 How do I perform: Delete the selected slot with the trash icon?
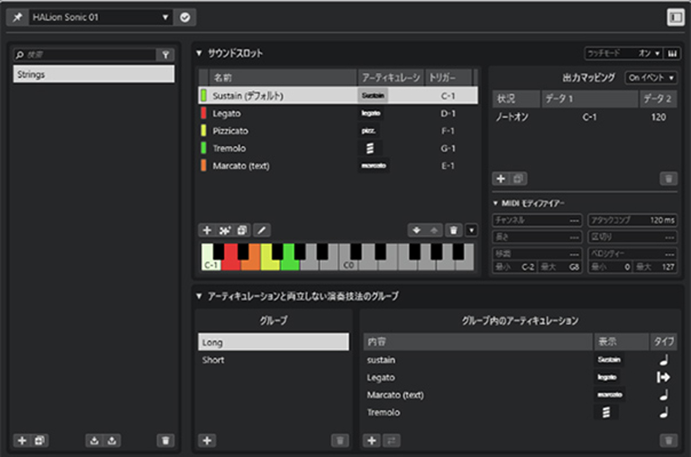(x=453, y=230)
